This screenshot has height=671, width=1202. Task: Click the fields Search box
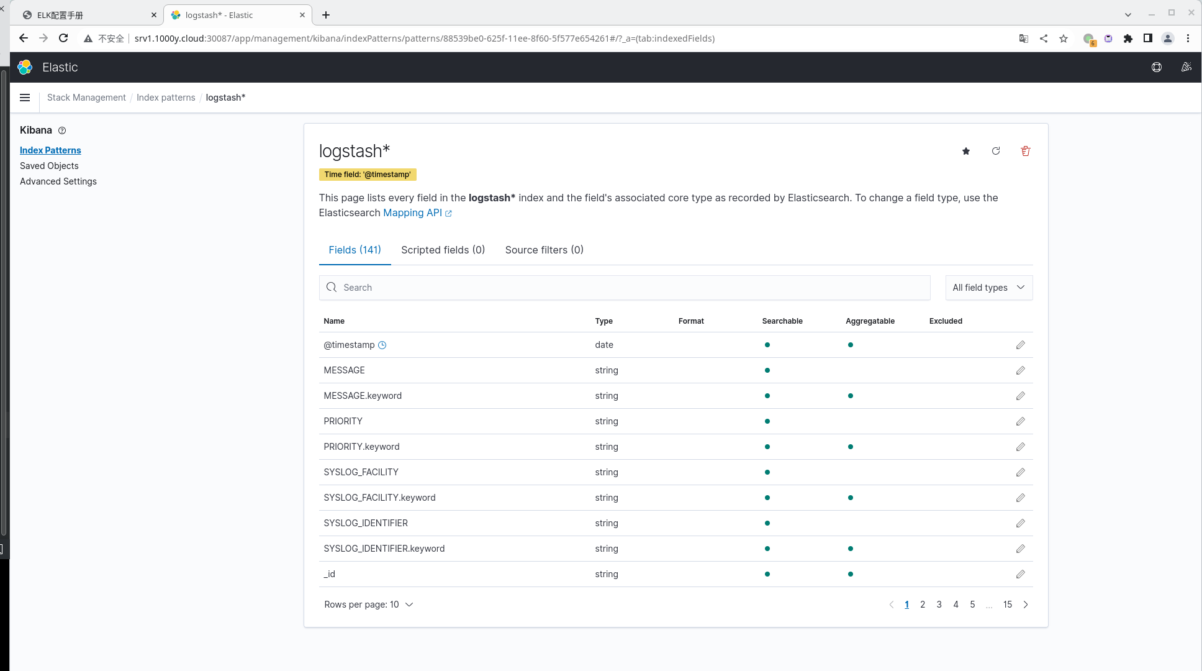pos(625,288)
